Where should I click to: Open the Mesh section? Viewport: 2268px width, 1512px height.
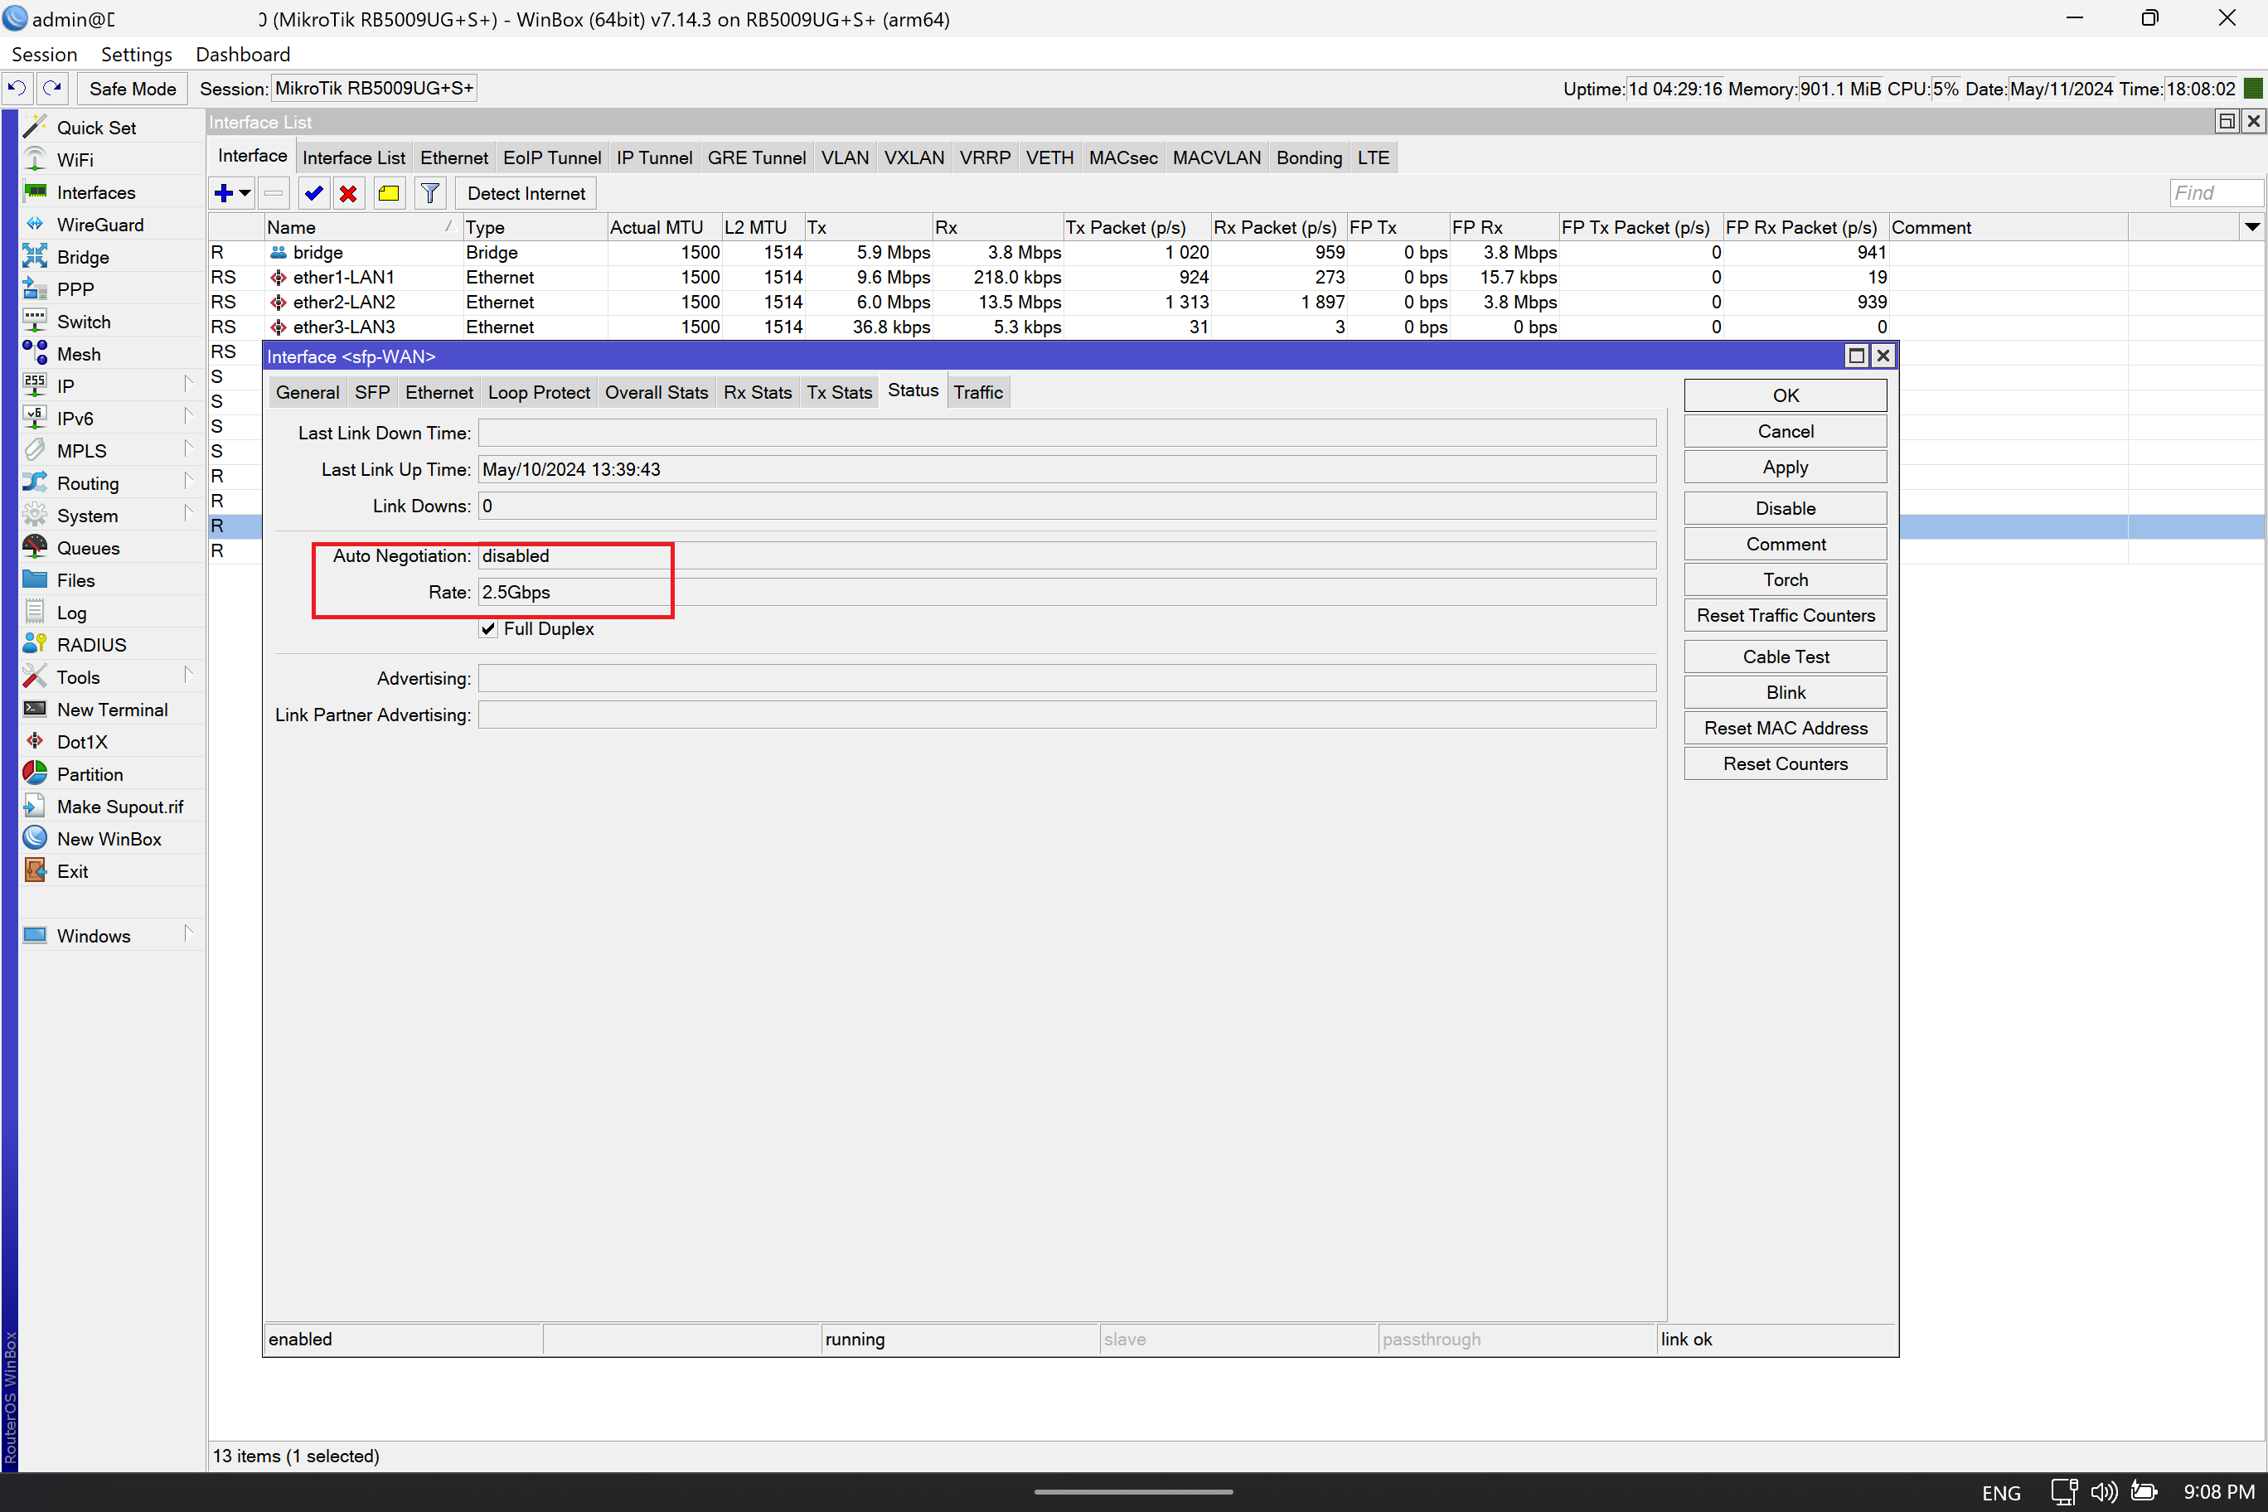pyautogui.click(x=78, y=354)
